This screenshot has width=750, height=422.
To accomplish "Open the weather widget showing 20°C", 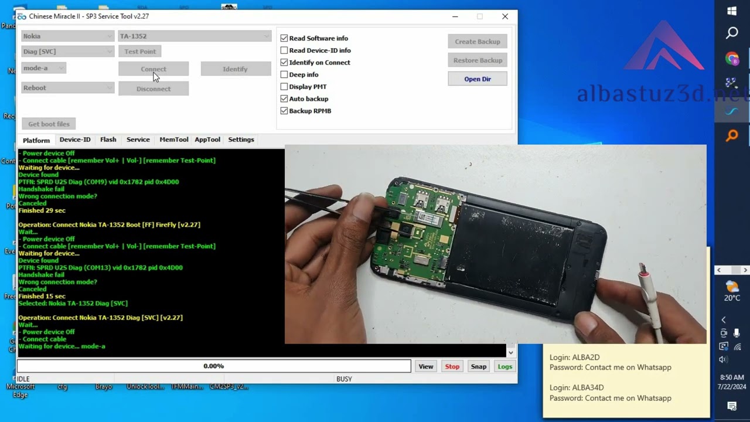I will 732,291.
